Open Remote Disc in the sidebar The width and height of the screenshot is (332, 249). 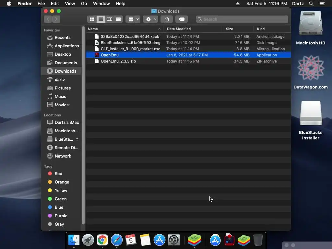(x=61, y=148)
